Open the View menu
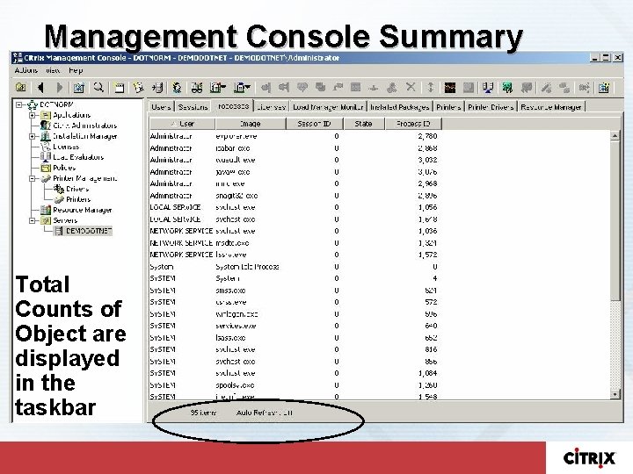The height and width of the screenshot is (474, 633). point(53,70)
